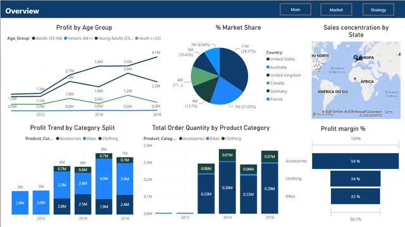The image size is (405, 227).
Task: Select Accessories in Profit Trend legend
Action: pos(68,139)
